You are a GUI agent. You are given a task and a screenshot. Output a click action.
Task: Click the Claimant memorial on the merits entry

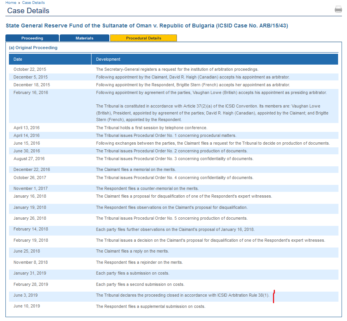(x=136, y=169)
